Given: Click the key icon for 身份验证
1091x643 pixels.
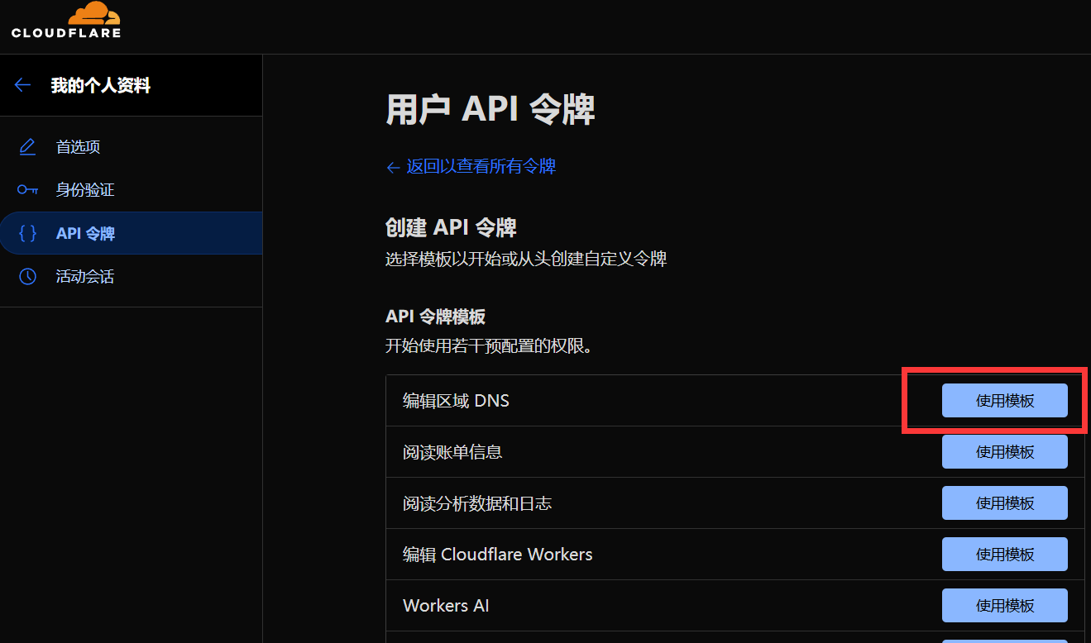Looking at the screenshot, I should click(x=27, y=190).
